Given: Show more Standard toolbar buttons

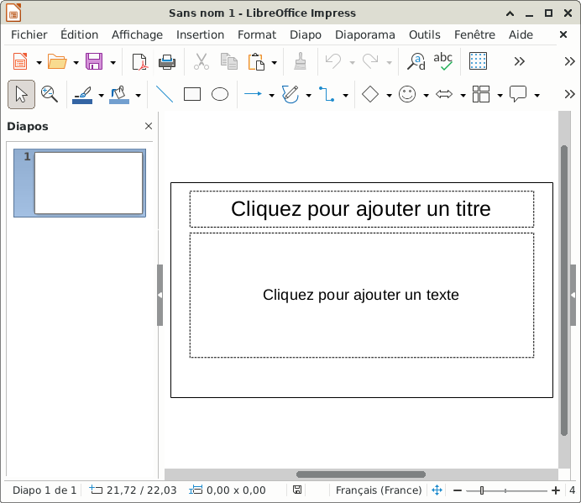Looking at the screenshot, I should click(x=520, y=61).
